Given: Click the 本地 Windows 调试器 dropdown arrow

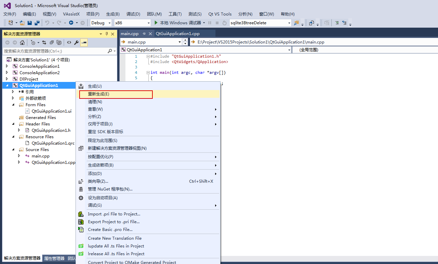Looking at the screenshot, I should (204, 23).
